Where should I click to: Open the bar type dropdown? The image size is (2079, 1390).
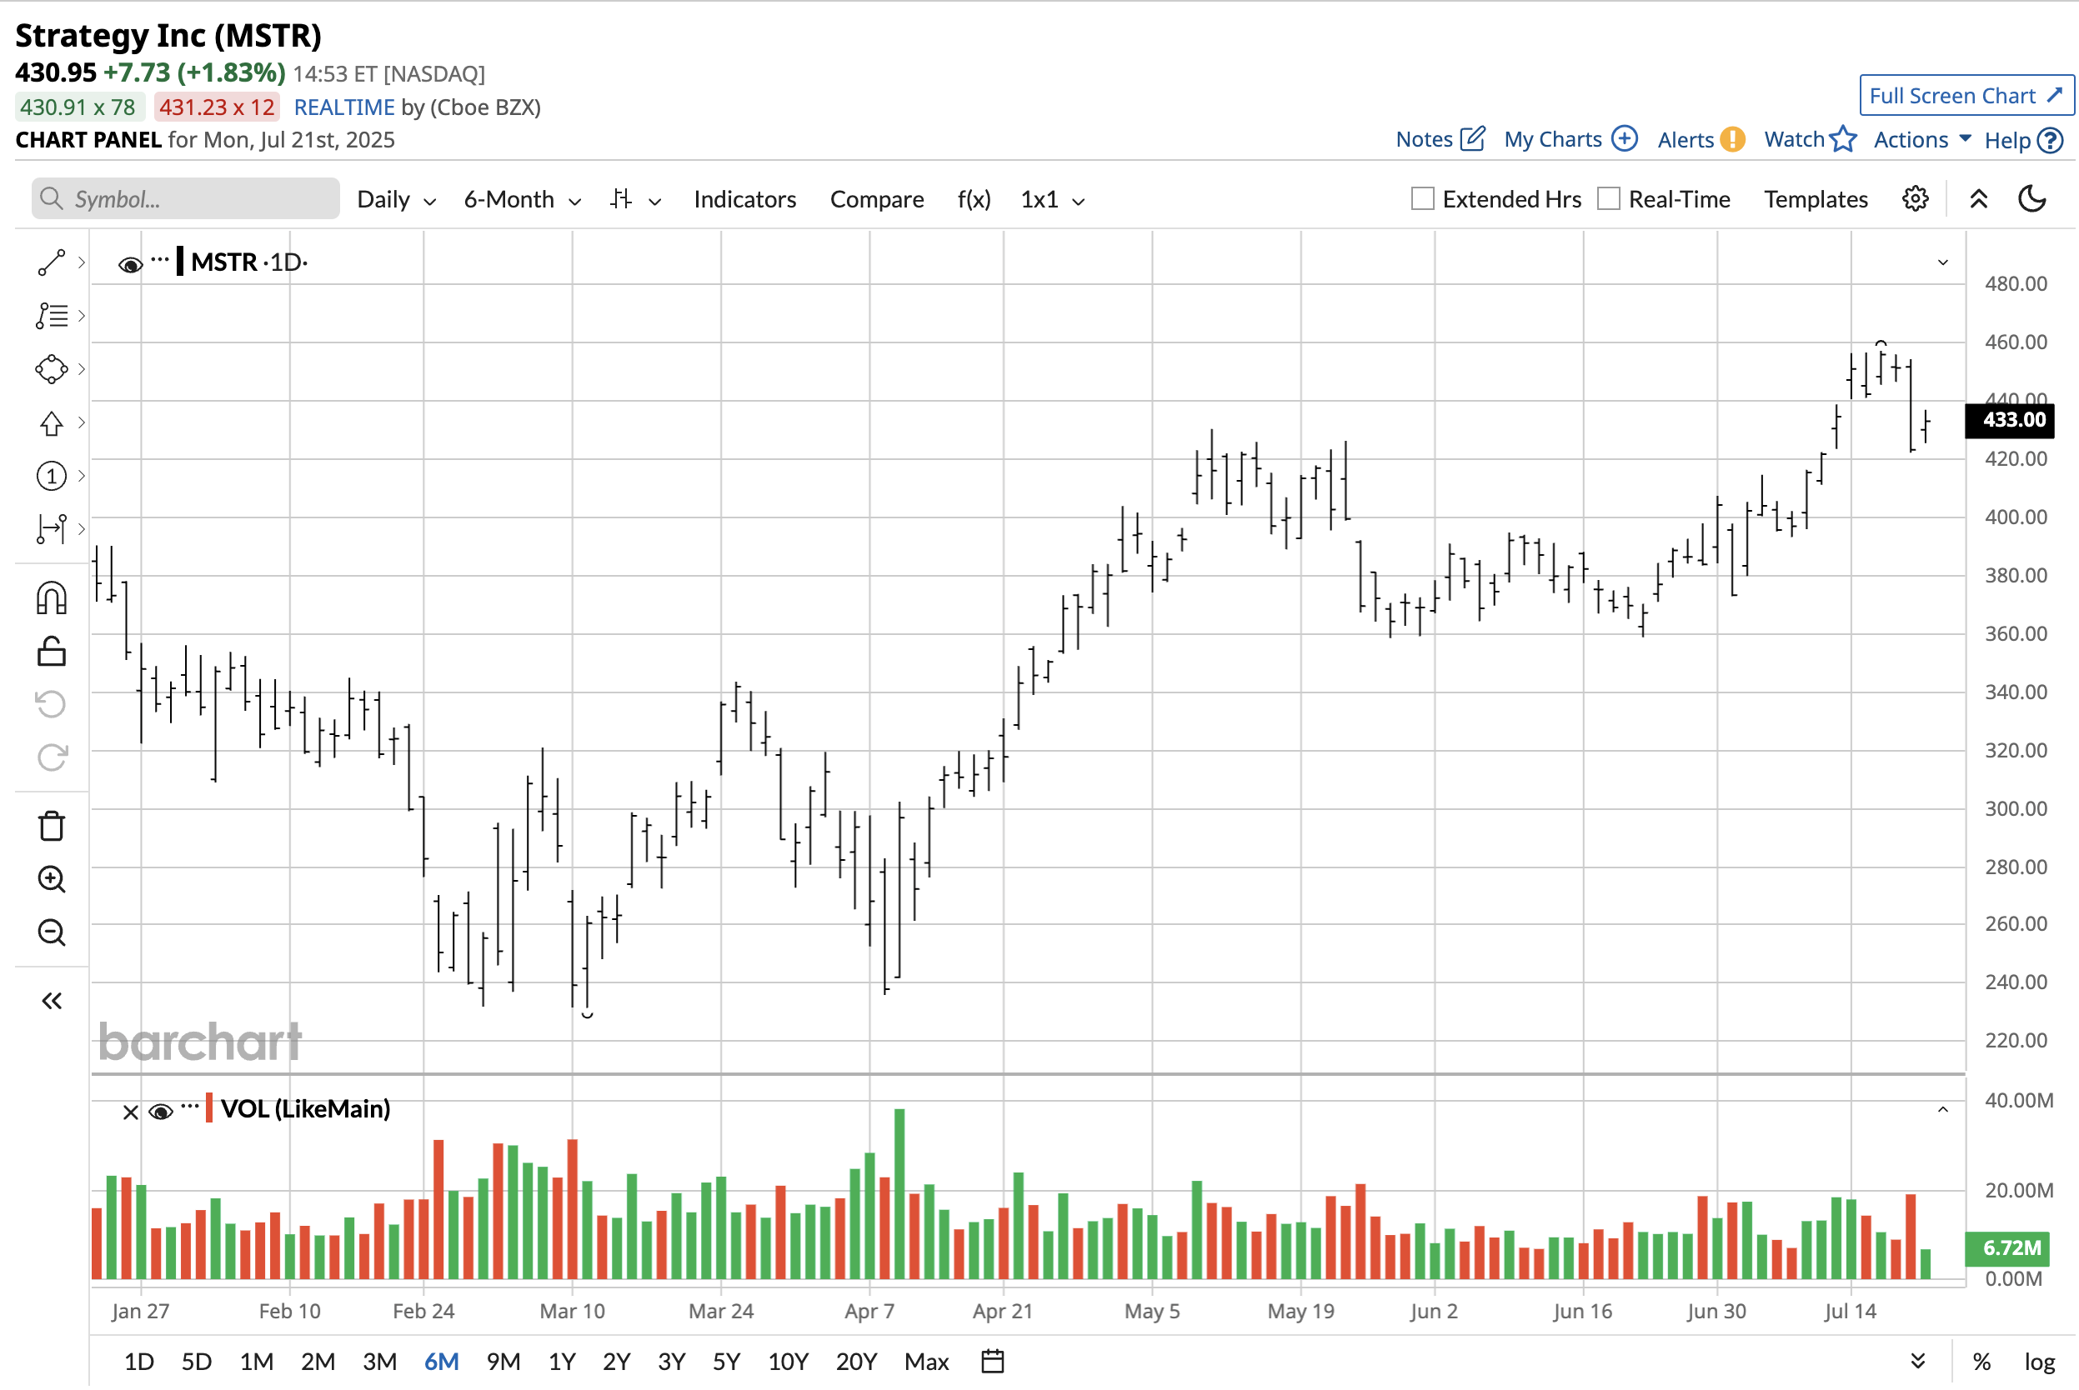click(636, 199)
